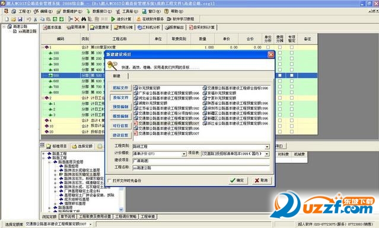Viewport: 379px width, 228px height.
Task: Switch to the 工料机分析 tab
Action: point(149,27)
